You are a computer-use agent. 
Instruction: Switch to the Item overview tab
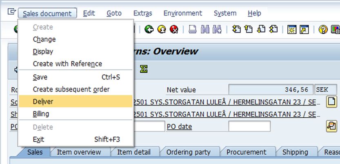click(x=79, y=152)
